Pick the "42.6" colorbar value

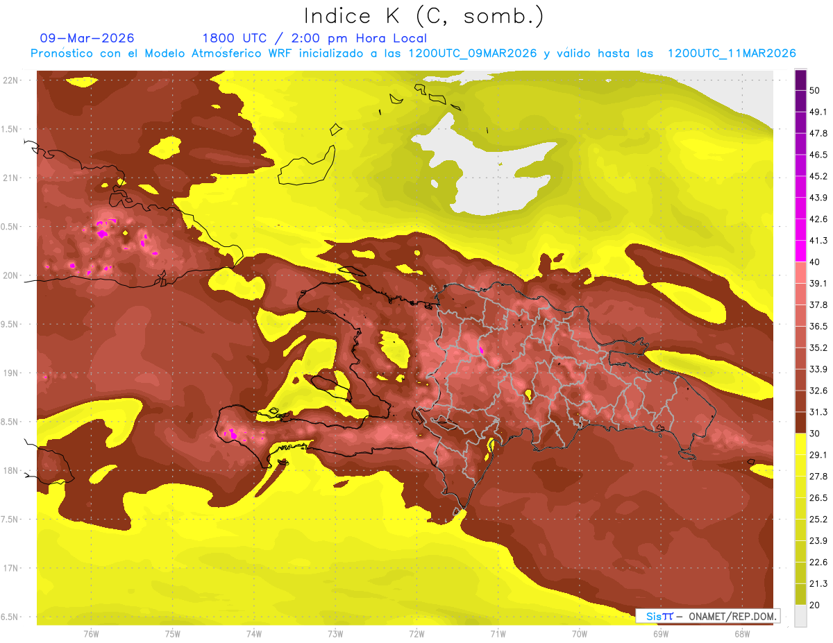[818, 219]
